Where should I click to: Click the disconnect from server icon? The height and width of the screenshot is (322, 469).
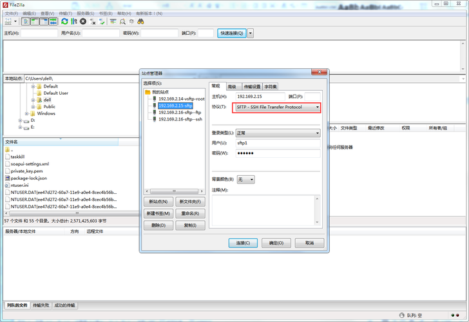pos(93,21)
